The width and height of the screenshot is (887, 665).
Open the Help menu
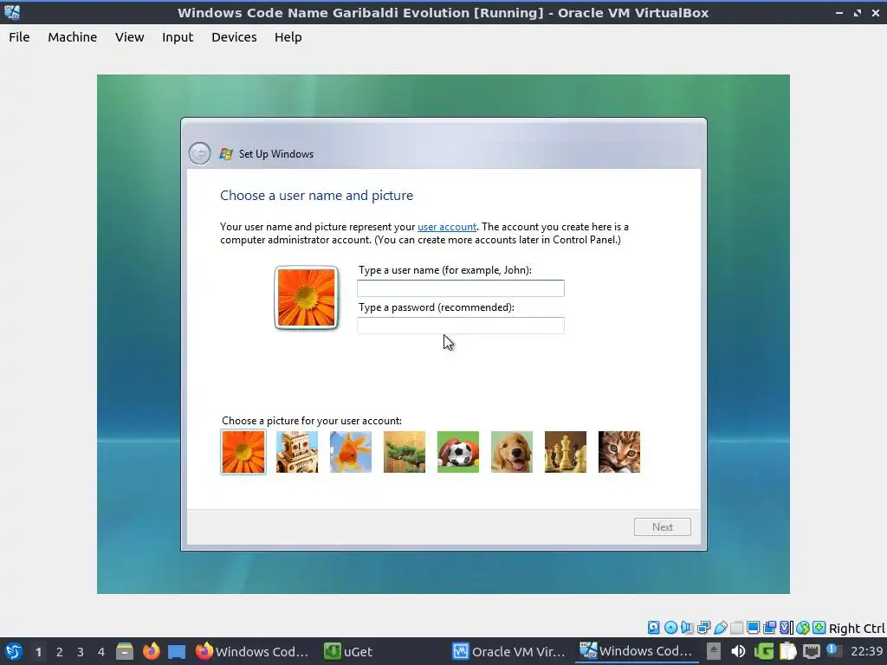click(288, 37)
